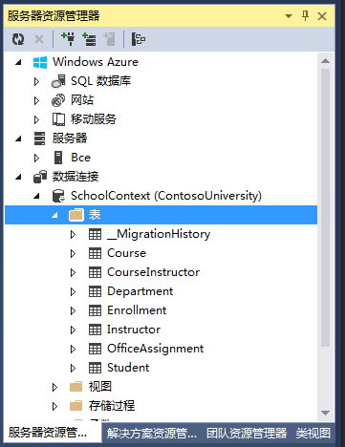The height and width of the screenshot is (447, 345).
Task: Click the vertical scrollbar thumb
Action: (x=325, y=207)
